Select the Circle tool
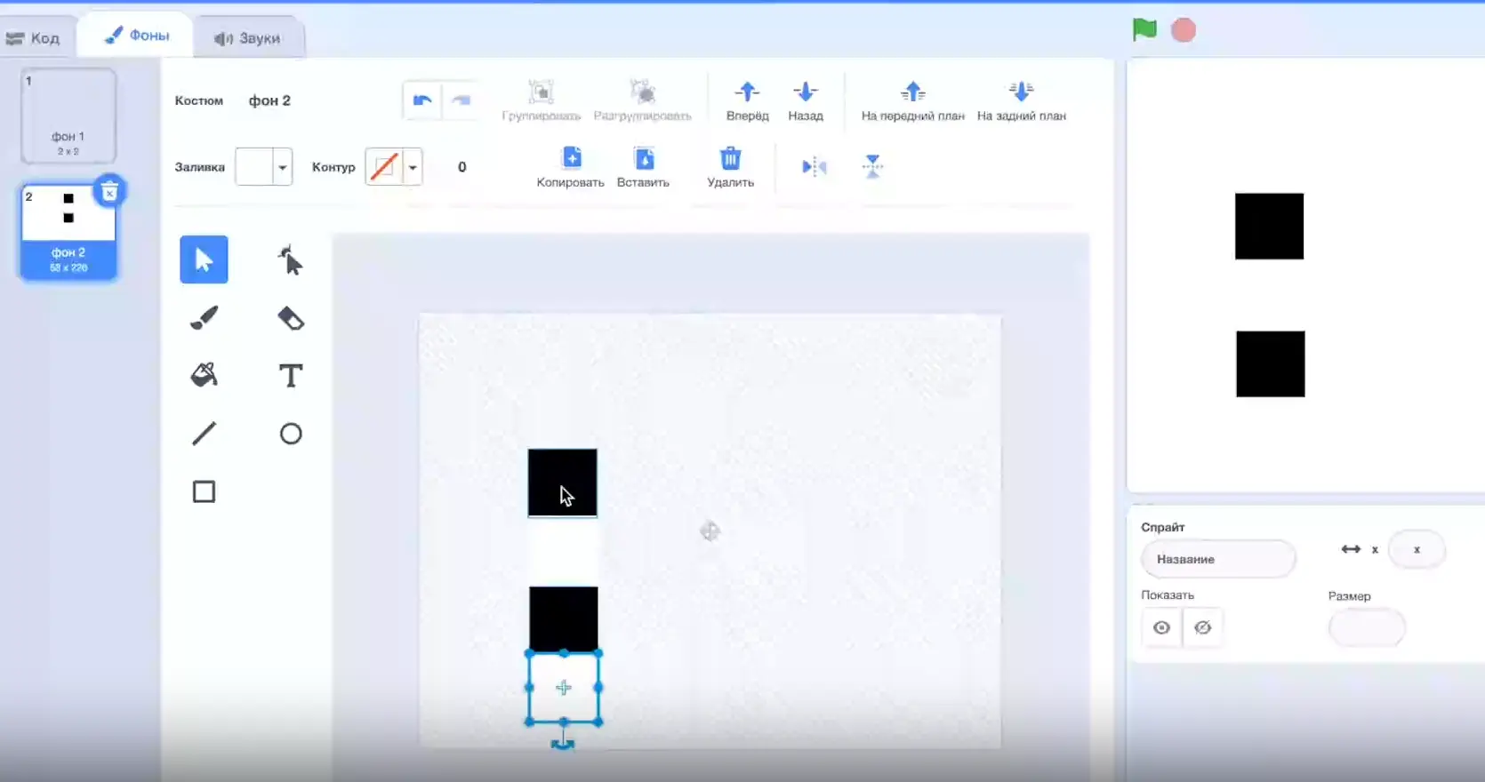The width and height of the screenshot is (1485, 782). coord(290,434)
